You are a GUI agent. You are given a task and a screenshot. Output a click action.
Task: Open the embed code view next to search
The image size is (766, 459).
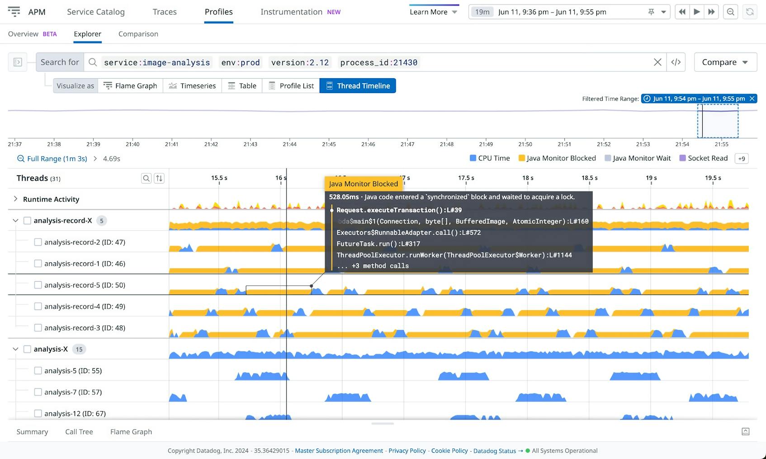click(x=676, y=62)
